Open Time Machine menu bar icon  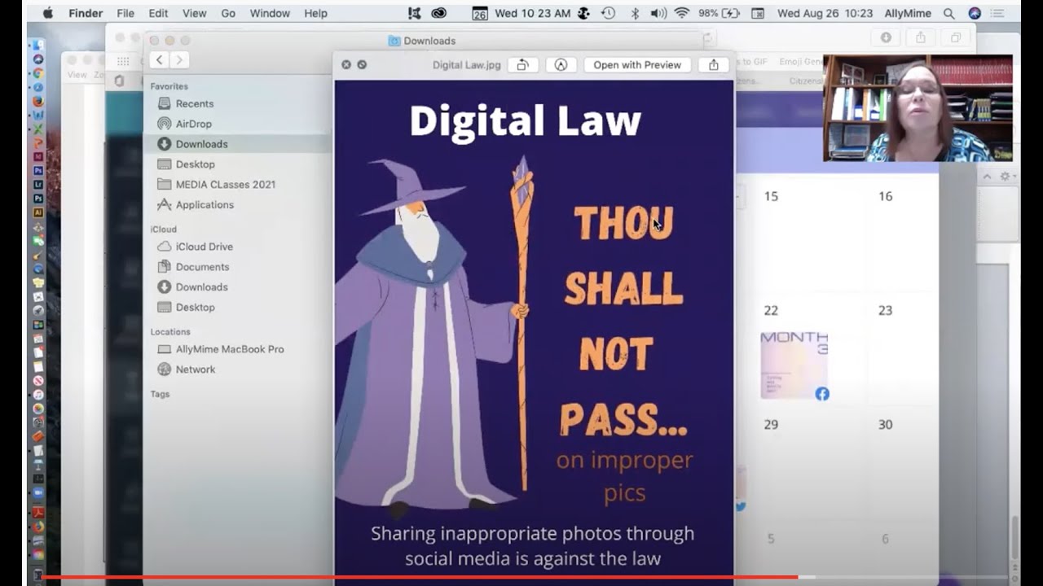pos(608,13)
